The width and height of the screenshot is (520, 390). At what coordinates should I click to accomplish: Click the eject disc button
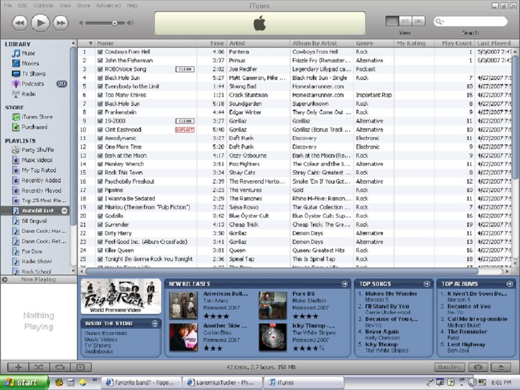coord(501,367)
